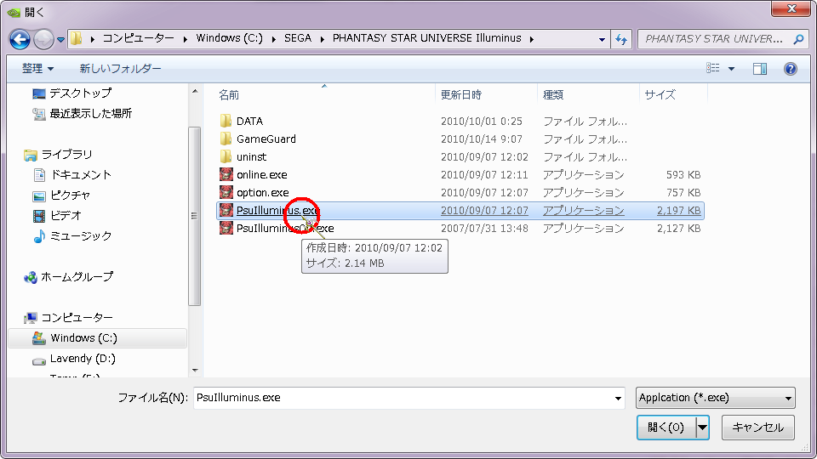Screen dimensions: 817x459
Task: Click the Forward navigation arrow
Action: point(43,39)
